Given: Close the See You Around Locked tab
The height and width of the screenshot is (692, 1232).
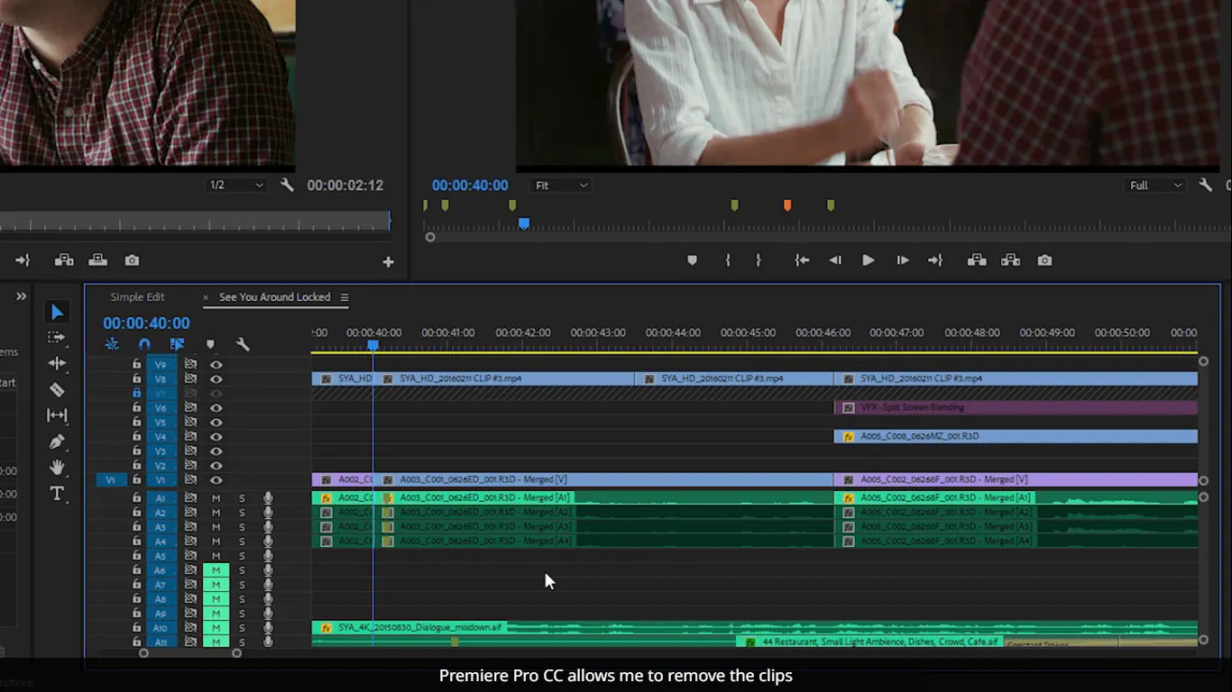Looking at the screenshot, I should click(x=206, y=297).
